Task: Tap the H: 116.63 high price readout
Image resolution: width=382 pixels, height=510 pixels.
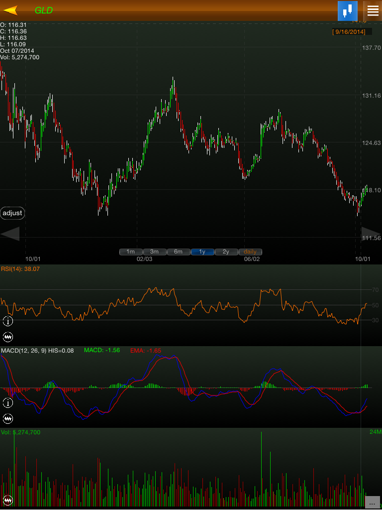Action: pyautogui.click(x=13, y=38)
